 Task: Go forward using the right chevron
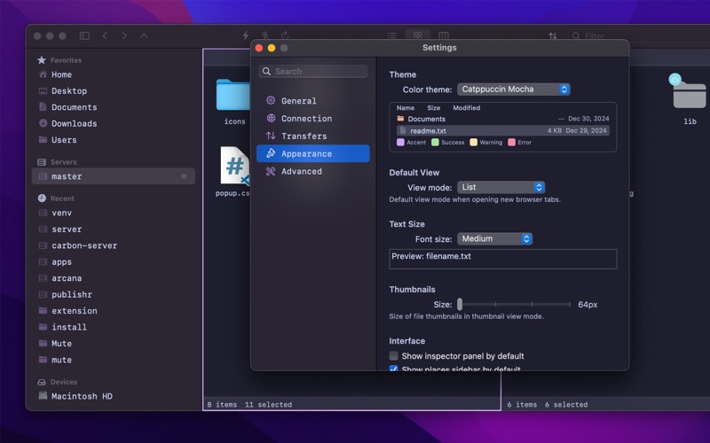pyautogui.click(x=124, y=35)
